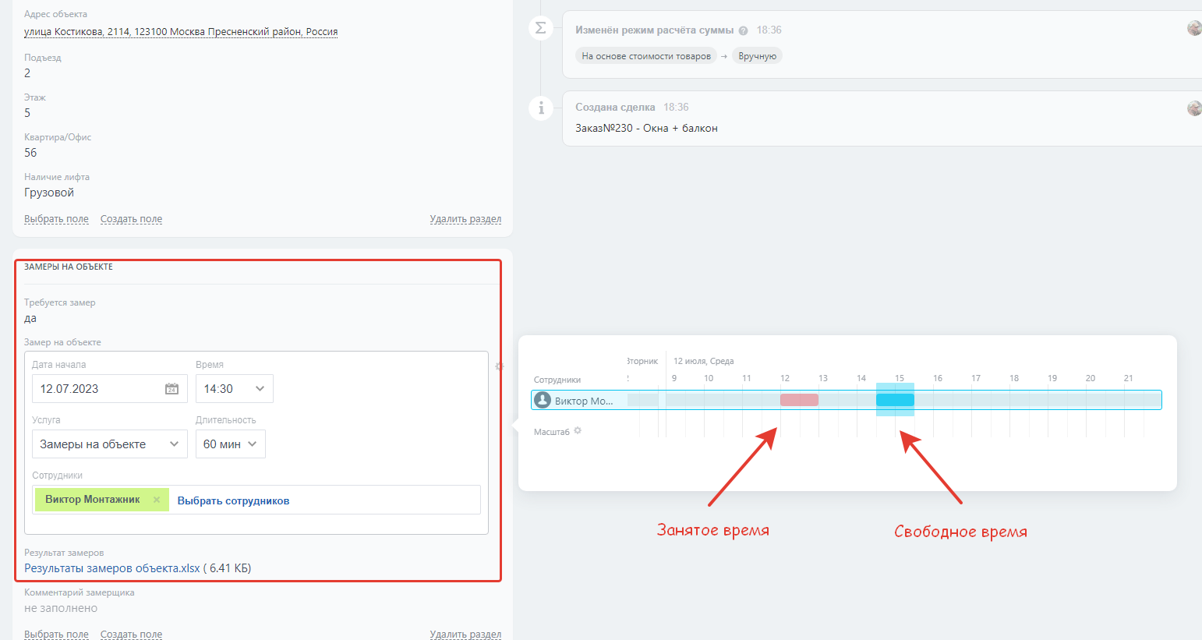Screen dimensions: 1202x640
Task: Select the red busy time block
Action: pyautogui.click(x=799, y=400)
